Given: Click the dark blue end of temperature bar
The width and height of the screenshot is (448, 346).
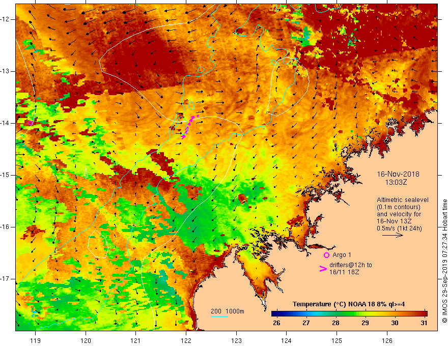Looking at the screenshot, I should tap(274, 314).
